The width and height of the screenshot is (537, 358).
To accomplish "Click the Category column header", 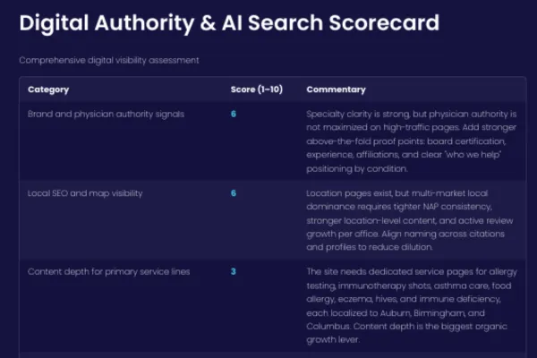I will (x=48, y=89).
